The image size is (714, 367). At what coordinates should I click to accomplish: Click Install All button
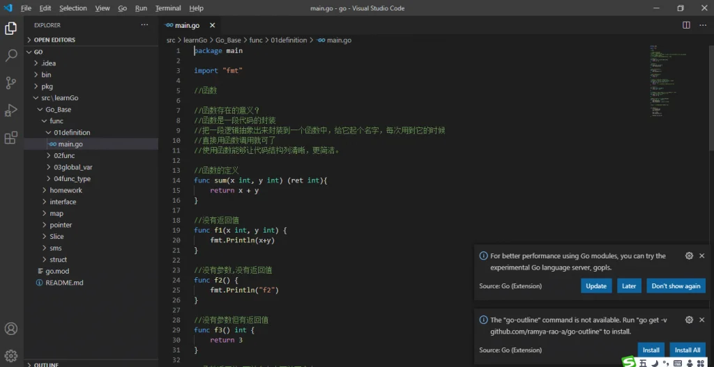point(688,350)
